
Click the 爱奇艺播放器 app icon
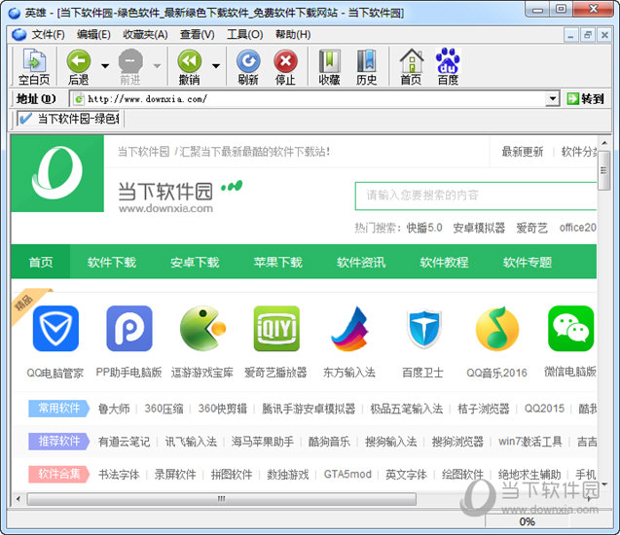click(276, 329)
